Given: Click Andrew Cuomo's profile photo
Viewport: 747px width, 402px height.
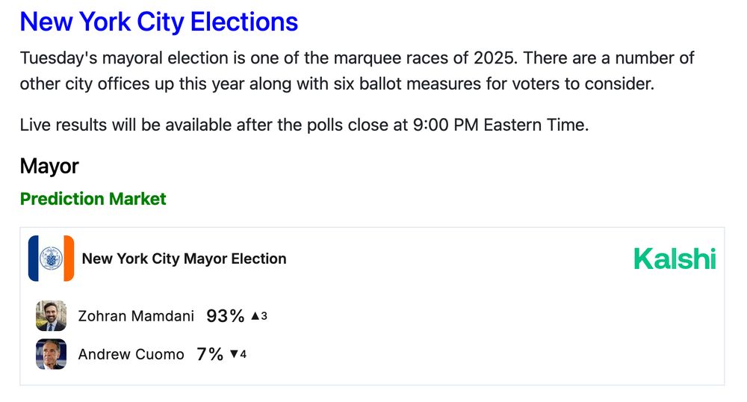Looking at the screenshot, I should (x=51, y=354).
